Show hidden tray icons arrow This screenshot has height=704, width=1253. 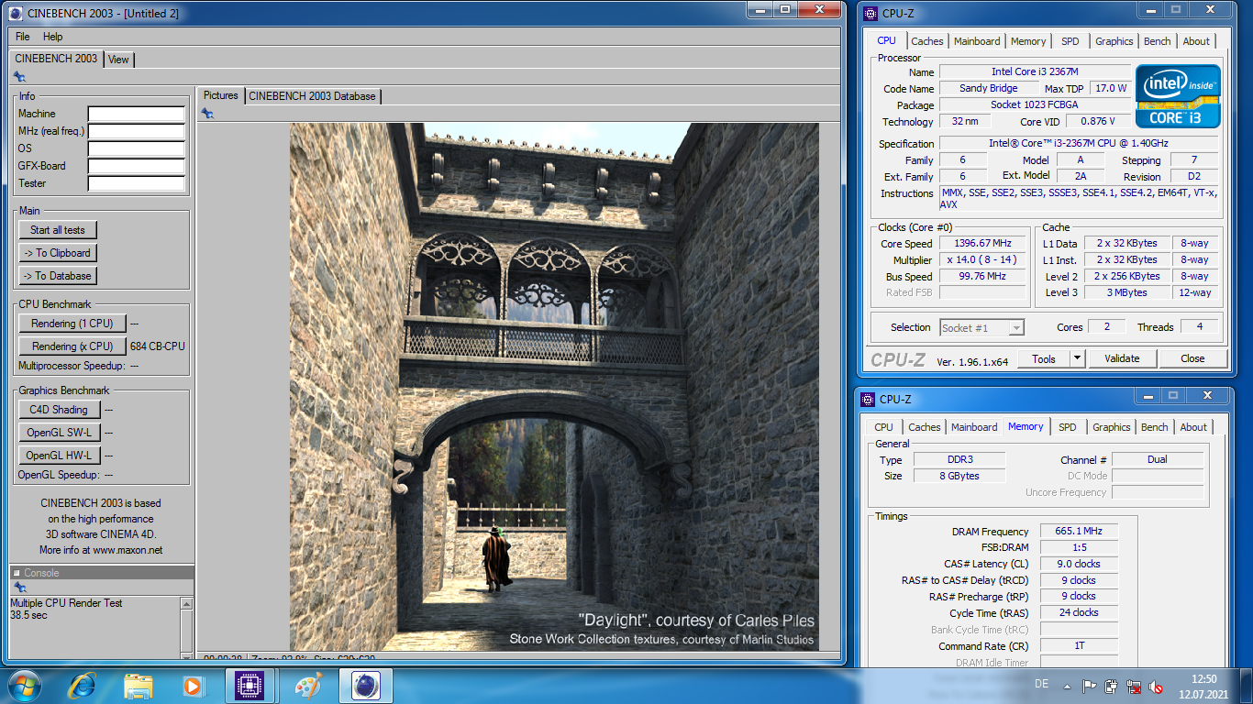pyautogui.click(x=1068, y=685)
